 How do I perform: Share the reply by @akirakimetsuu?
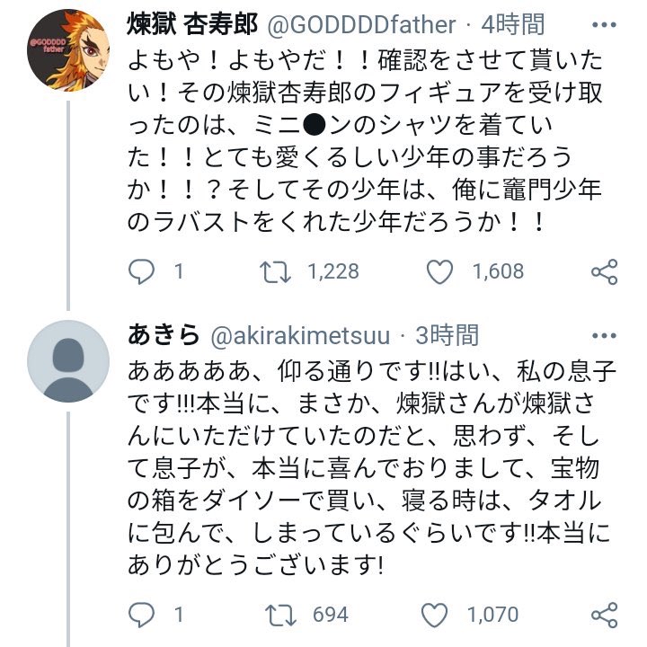(603, 615)
